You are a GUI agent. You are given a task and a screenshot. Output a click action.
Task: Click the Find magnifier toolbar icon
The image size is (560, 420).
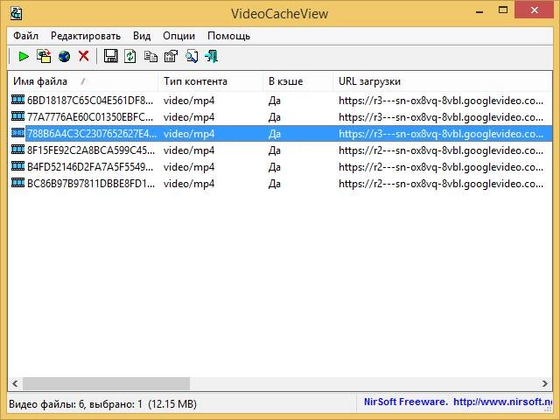[192, 56]
